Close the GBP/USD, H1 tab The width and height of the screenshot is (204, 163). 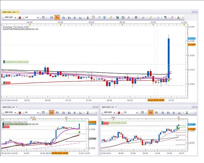(x=17, y=107)
